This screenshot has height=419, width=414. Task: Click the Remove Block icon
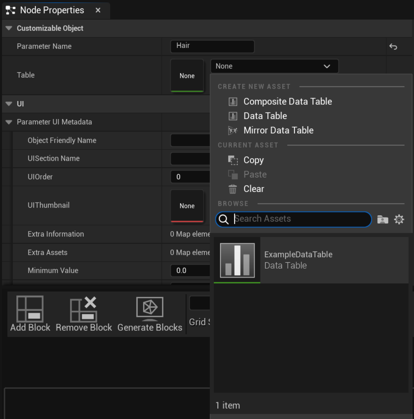pyautogui.click(x=84, y=309)
